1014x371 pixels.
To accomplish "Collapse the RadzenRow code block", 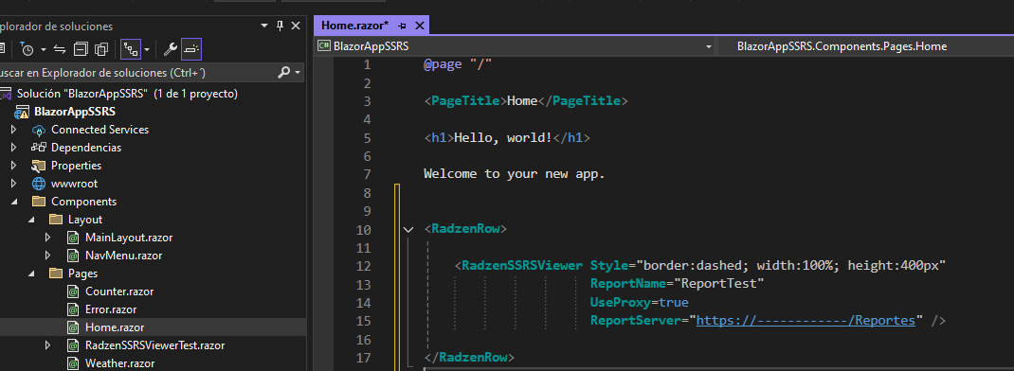I will [x=408, y=229].
